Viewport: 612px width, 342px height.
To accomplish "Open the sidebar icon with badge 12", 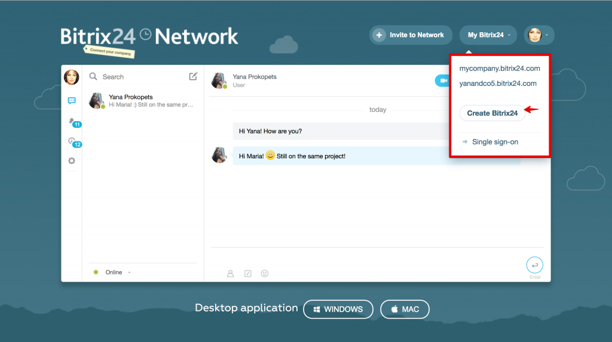I will pos(74,142).
